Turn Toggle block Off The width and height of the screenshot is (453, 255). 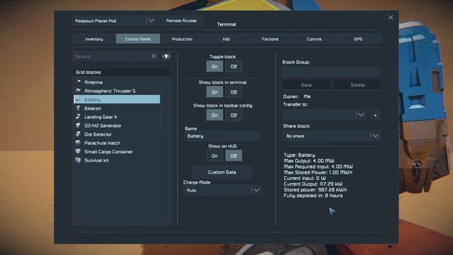coord(234,67)
